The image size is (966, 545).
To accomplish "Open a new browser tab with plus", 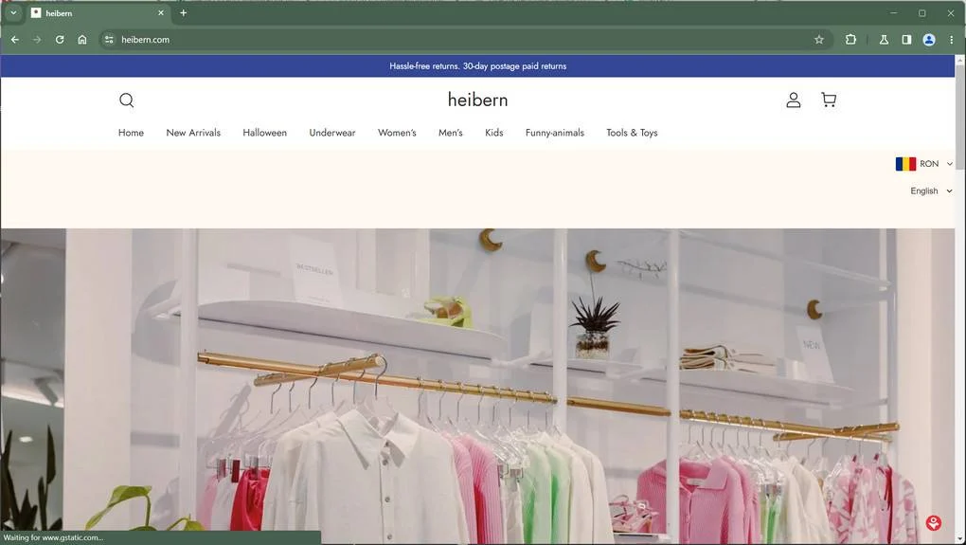I will (183, 12).
